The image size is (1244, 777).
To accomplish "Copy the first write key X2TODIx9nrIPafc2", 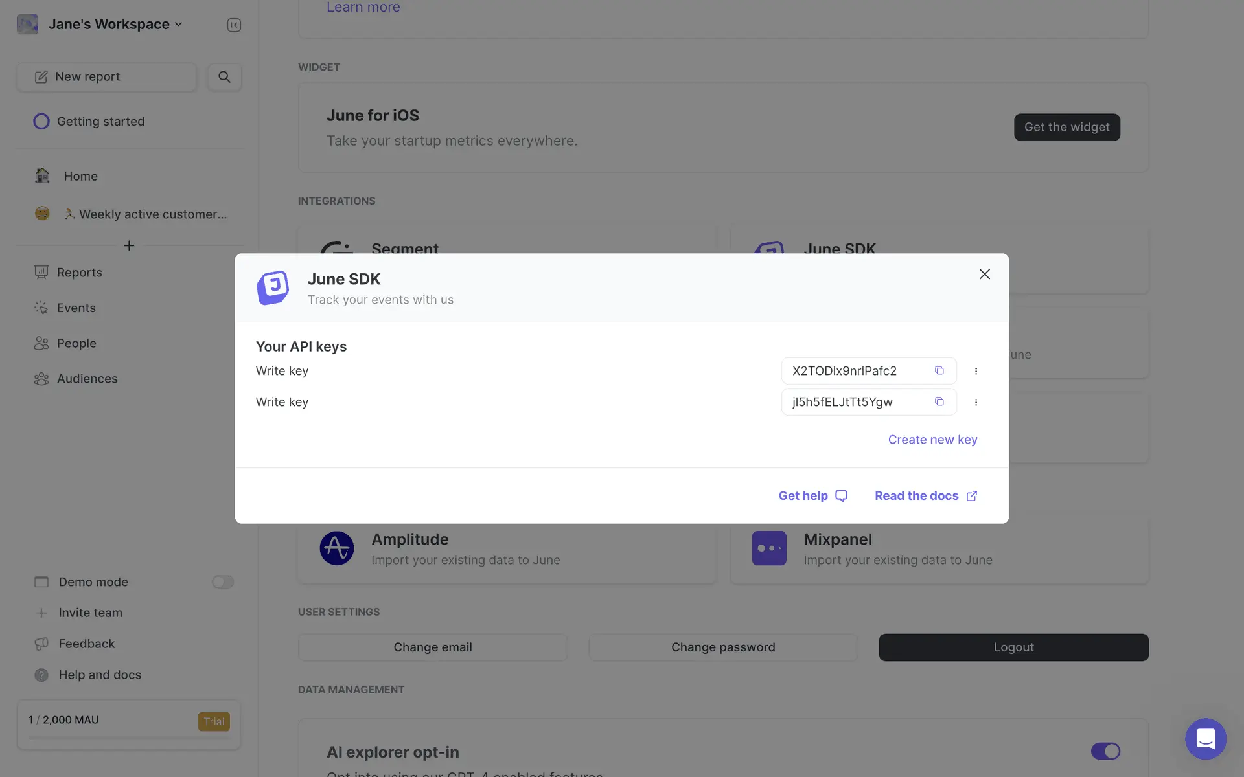I will (x=939, y=370).
